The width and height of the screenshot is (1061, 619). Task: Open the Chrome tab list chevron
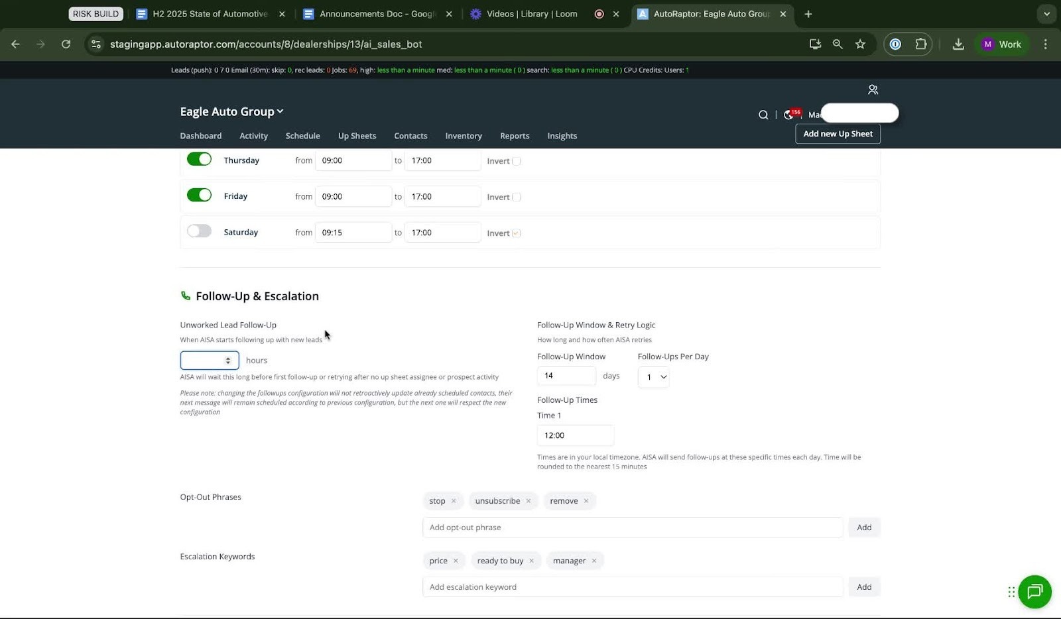tap(1046, 14)
